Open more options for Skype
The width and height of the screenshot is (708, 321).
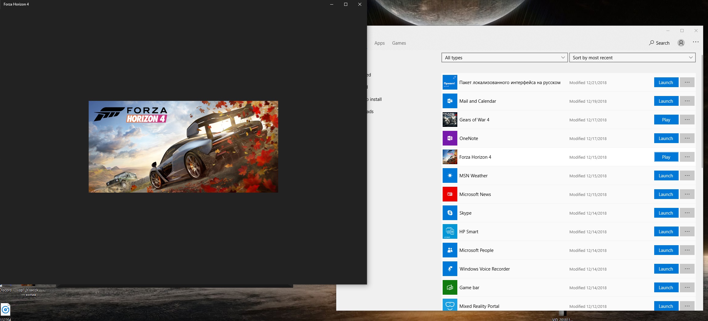(x=687, y=213)
